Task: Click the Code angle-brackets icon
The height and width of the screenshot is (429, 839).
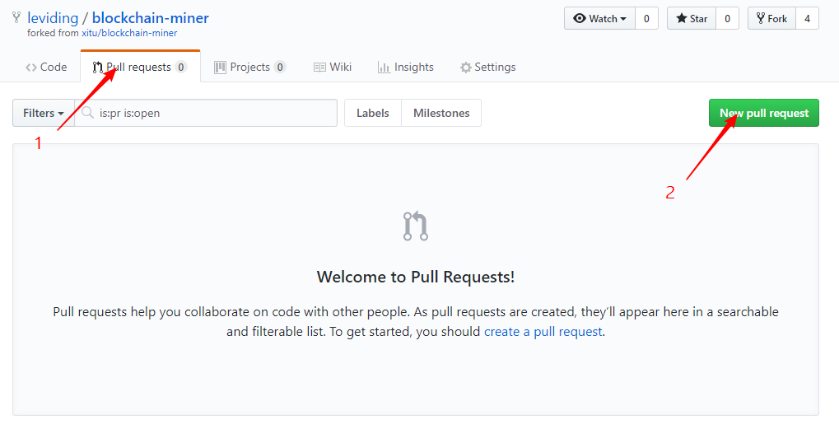Action: pos(31,68)
